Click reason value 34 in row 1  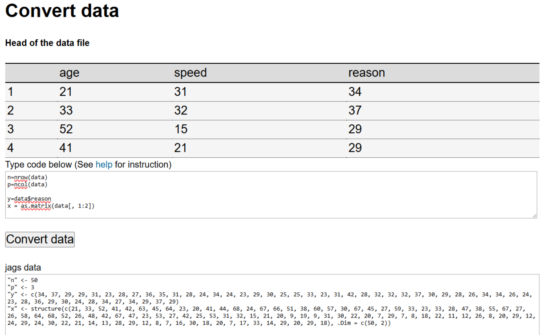coord(355,92)
